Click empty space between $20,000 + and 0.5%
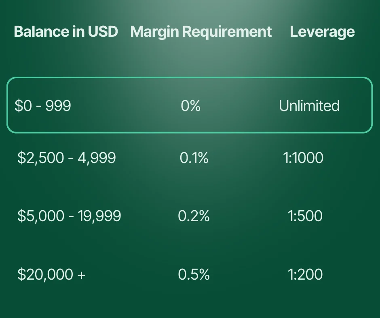380x318 pixels. tap(131, 274)
